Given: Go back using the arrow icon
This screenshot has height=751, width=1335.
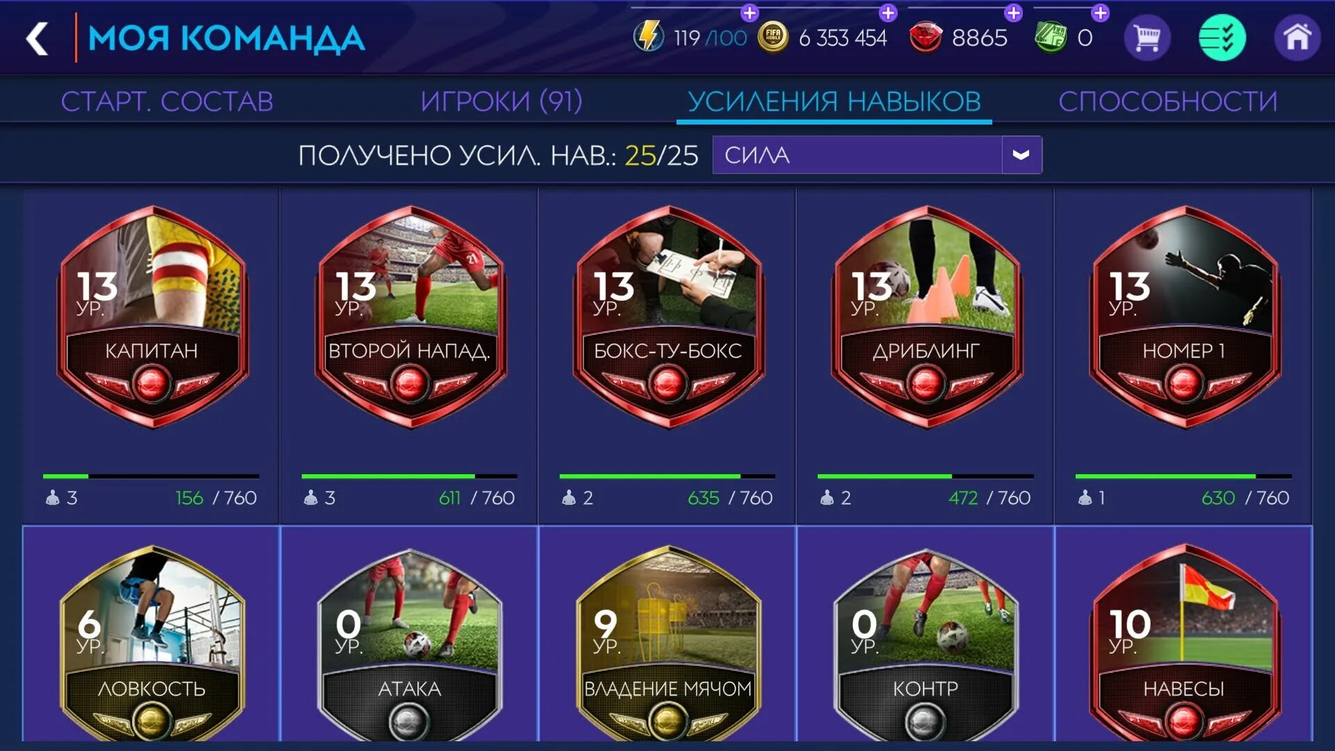Looking at the screenshot, I should tap(37, 38).
